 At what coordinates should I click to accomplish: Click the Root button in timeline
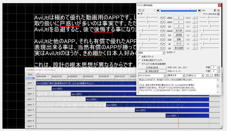pos(30,74)
